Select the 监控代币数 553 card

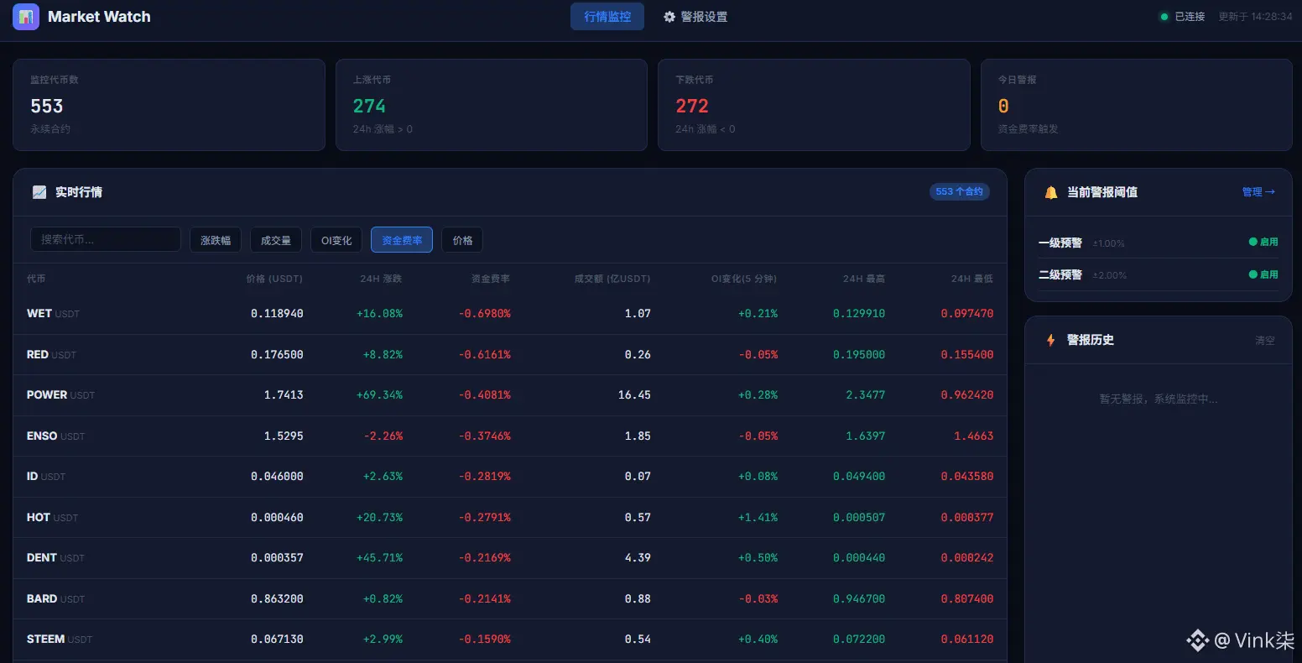click(169, 105)
